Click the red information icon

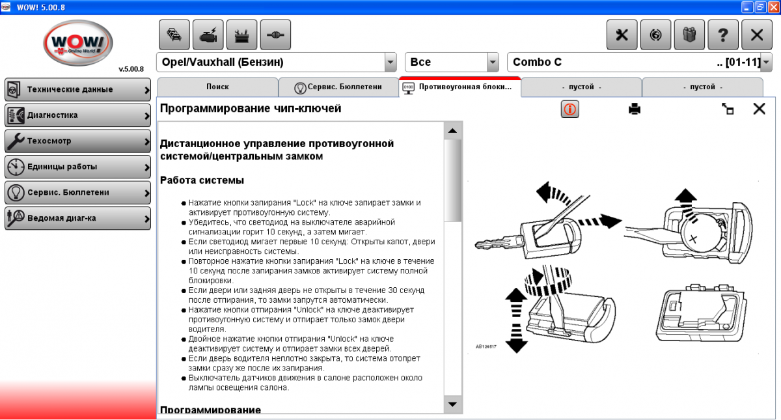click(570, 109)
